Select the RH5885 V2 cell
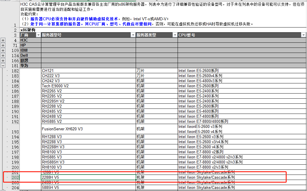The width and height of the screenshot is (307, 191). [88, 121]
